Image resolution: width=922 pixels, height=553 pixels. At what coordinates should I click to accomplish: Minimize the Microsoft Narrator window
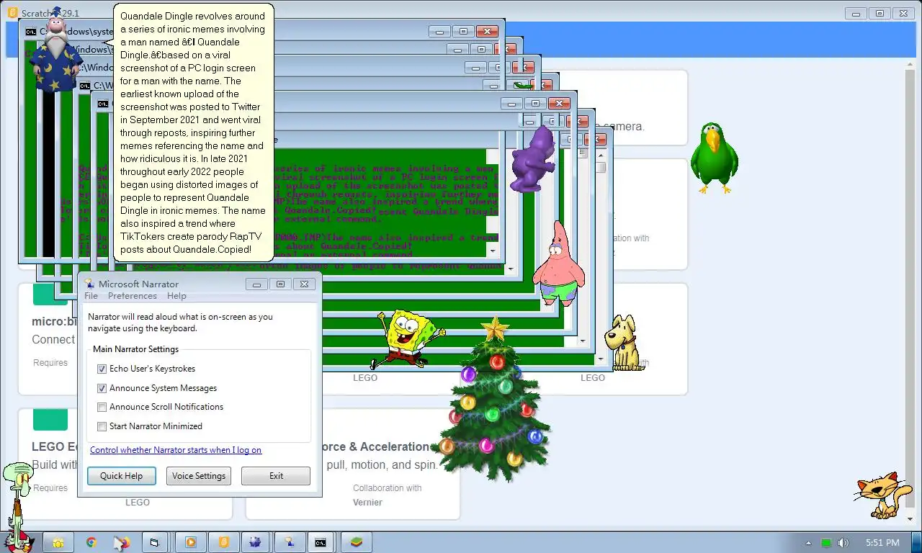256,284
